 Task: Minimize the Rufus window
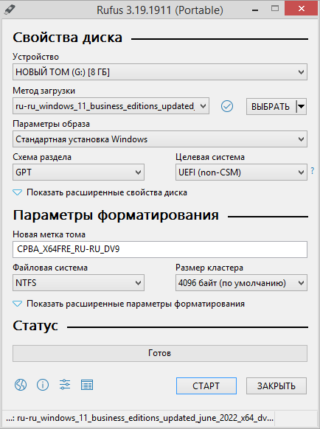(255, 10)
